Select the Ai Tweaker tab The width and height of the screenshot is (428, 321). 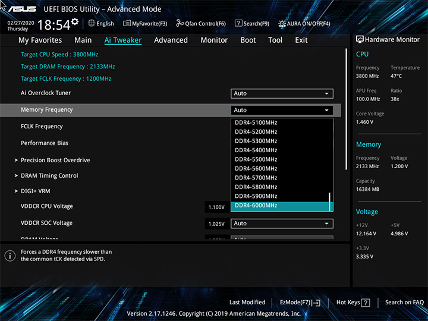pyautogui.click(x=123, y=40)
